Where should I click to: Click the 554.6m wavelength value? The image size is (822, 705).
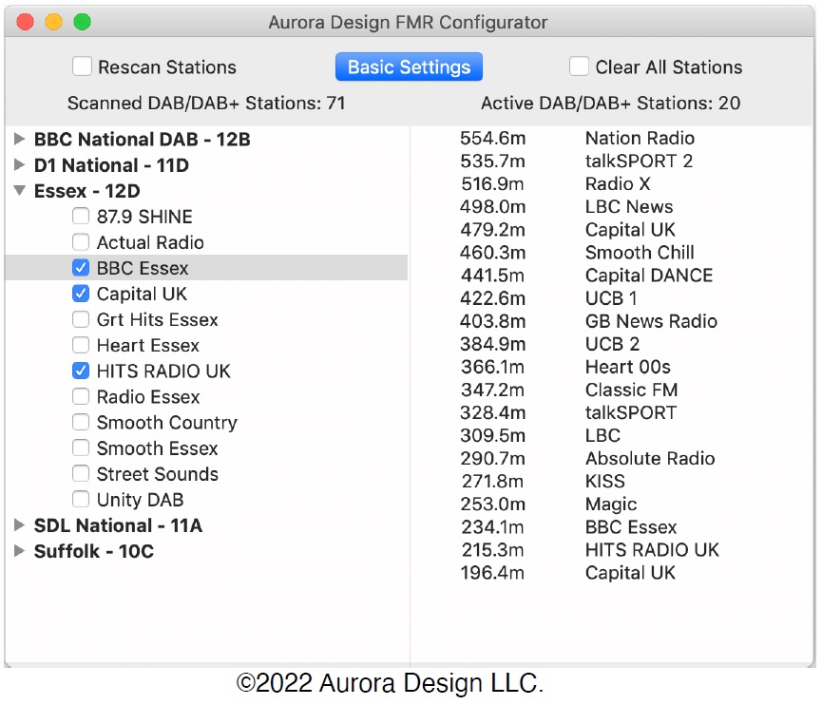493,138
